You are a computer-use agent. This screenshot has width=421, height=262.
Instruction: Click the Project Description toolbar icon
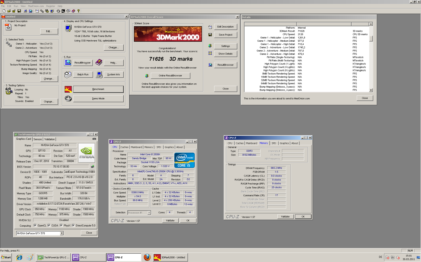[x=37, y=11]
